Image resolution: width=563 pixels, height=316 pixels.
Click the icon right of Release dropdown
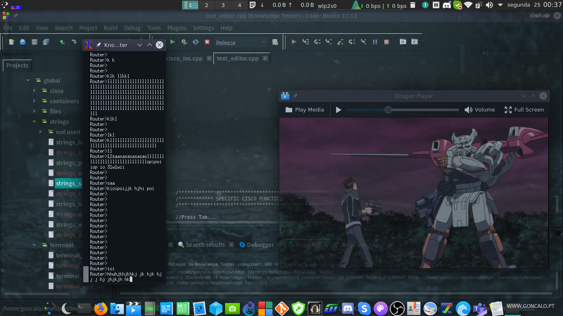(x=275, y=42)
